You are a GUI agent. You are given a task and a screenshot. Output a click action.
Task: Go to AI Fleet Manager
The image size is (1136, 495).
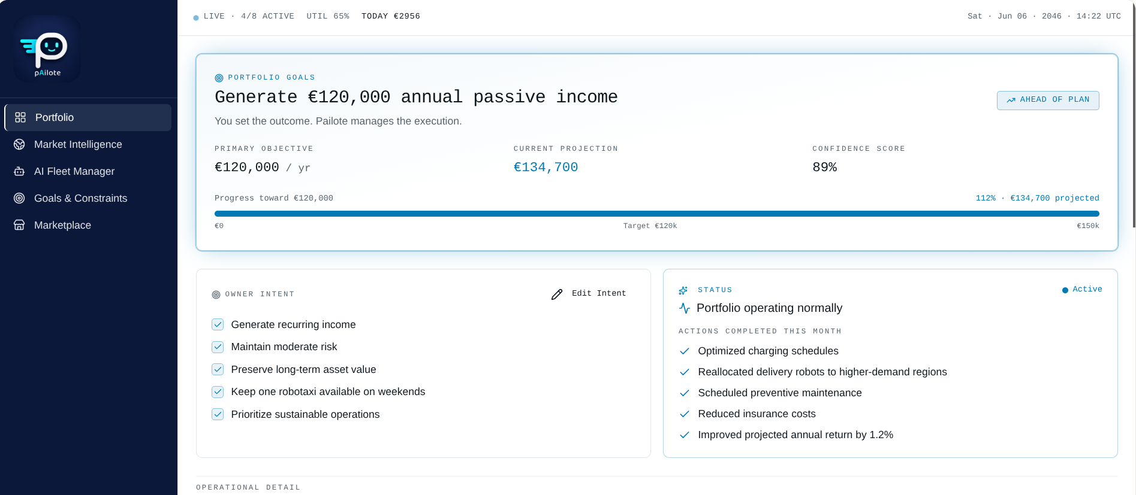(88, 171)
